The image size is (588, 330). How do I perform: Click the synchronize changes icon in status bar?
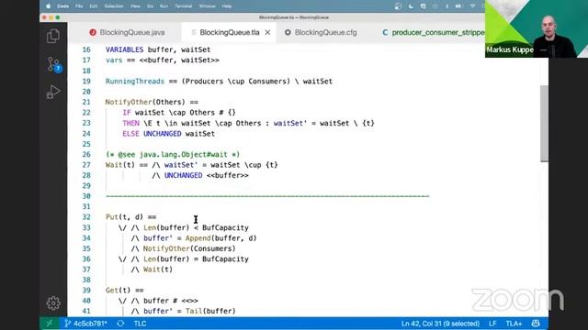[x=120, y=324]
